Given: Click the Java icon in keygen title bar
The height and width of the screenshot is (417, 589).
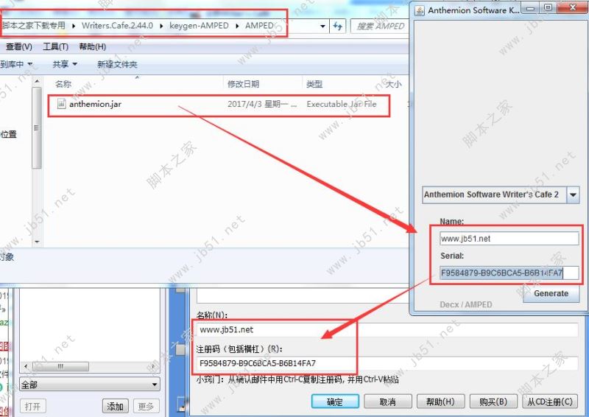Looking at the screenshot, I should [420, 10].
